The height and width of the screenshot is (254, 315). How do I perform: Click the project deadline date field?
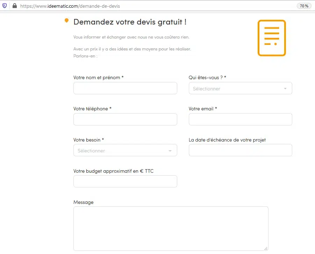240,150
